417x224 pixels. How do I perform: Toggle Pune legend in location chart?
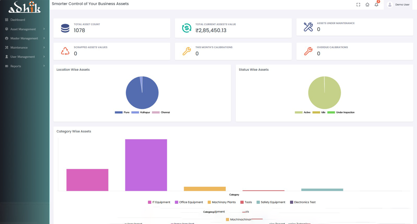[x=122, y=112]
